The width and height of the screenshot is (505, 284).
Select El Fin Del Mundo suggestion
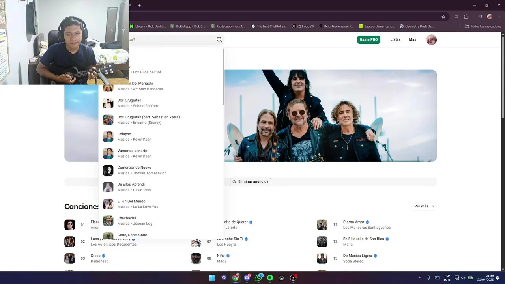[161, 204]
